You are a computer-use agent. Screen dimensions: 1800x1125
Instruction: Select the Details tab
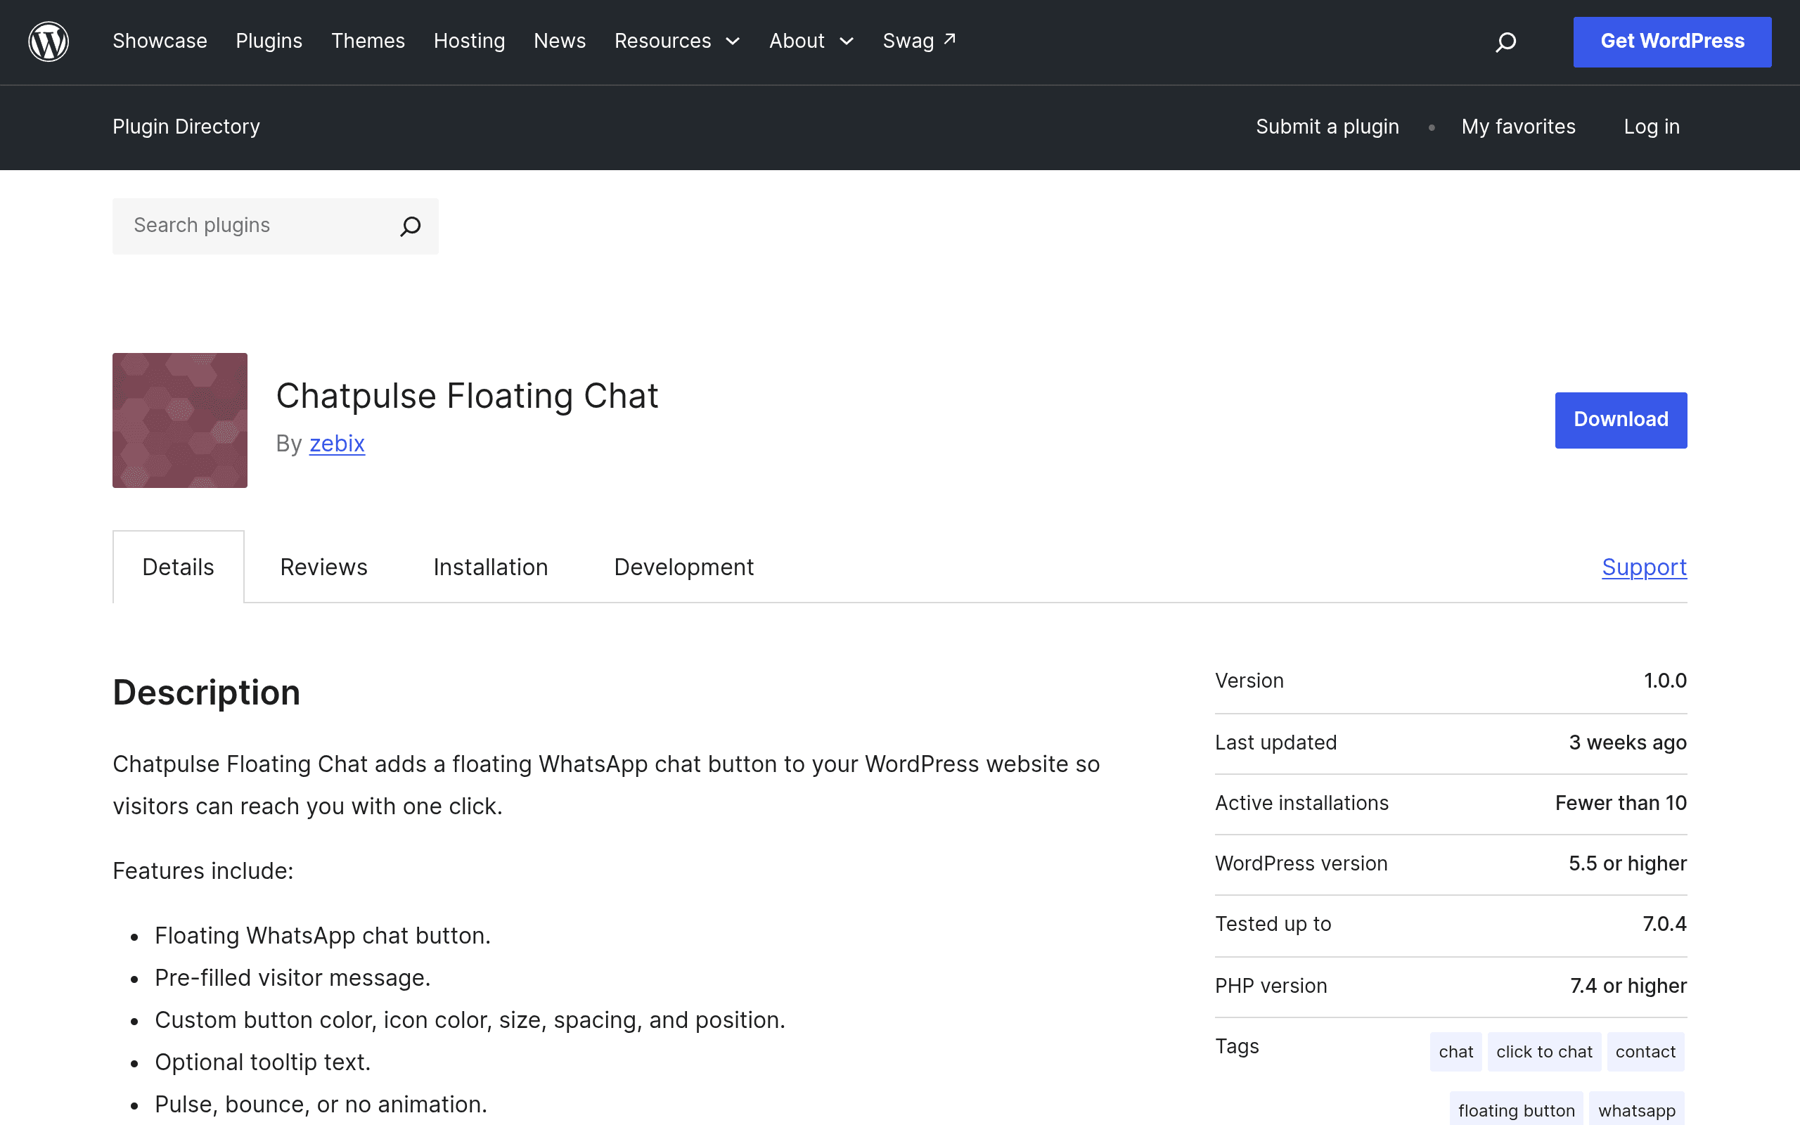(178, 567)
